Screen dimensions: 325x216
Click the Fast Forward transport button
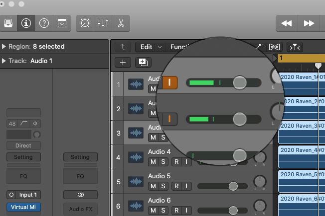(309, 23)
